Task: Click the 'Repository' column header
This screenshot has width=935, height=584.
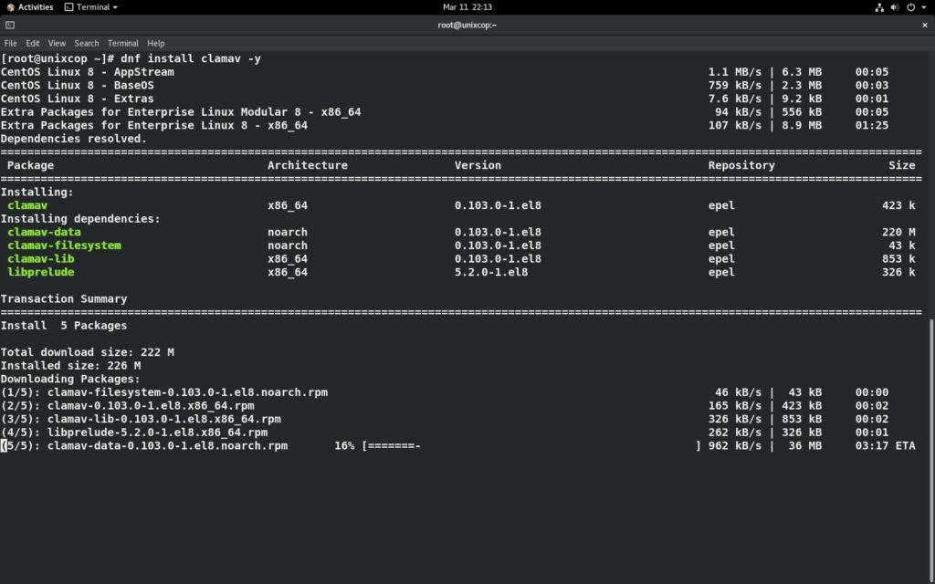Action: click(x=741, y=166)
